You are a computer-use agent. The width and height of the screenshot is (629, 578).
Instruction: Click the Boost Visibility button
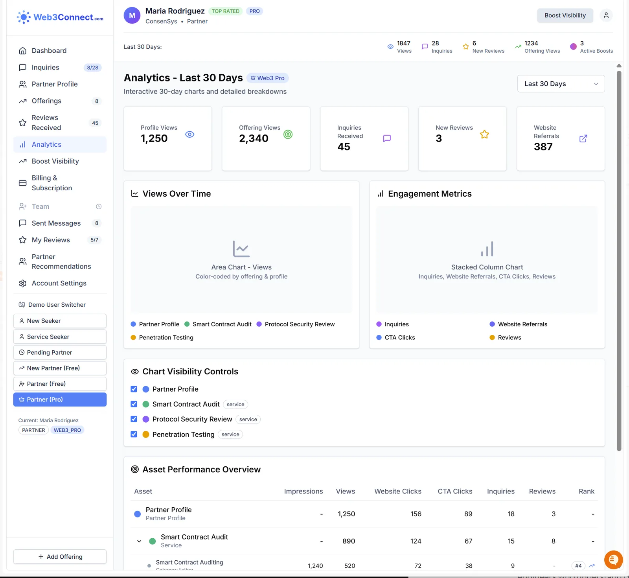[x=565, y=15]
